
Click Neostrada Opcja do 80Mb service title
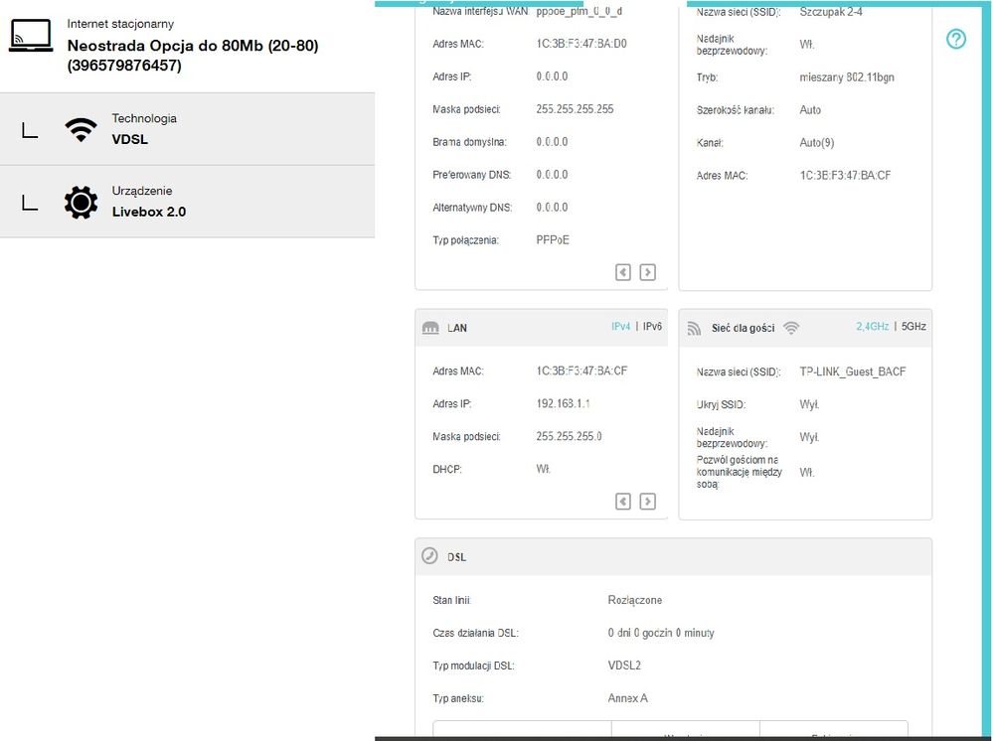point(192,47)
